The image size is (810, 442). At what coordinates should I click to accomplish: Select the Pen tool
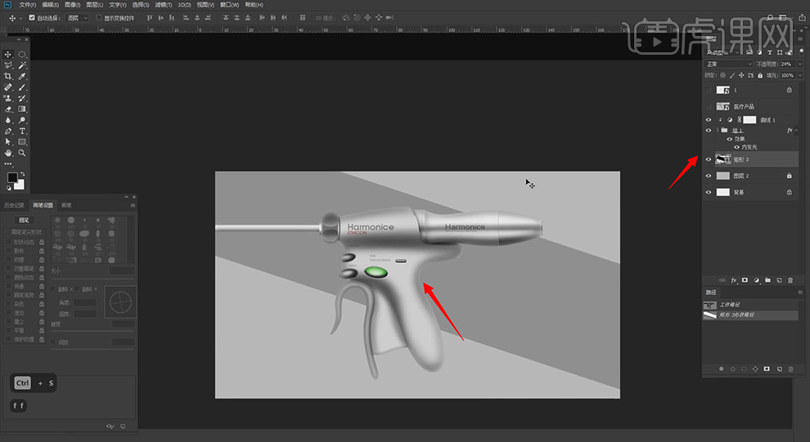click(7, 131)
